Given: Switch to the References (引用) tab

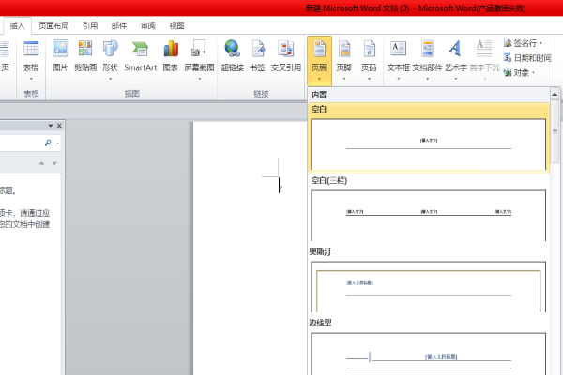Looking at the screenshot, I should tap(90, 26).
